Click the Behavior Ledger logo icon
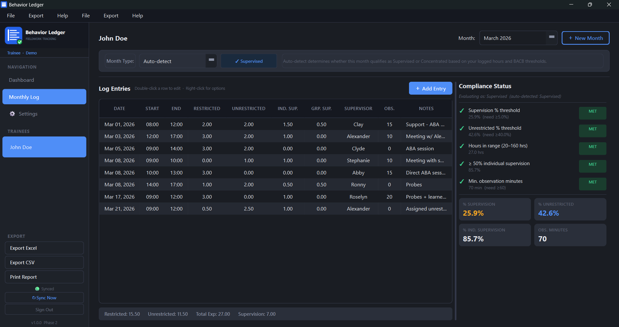The width and height of the screenshot is (619, 327). [x=14, y=35]
